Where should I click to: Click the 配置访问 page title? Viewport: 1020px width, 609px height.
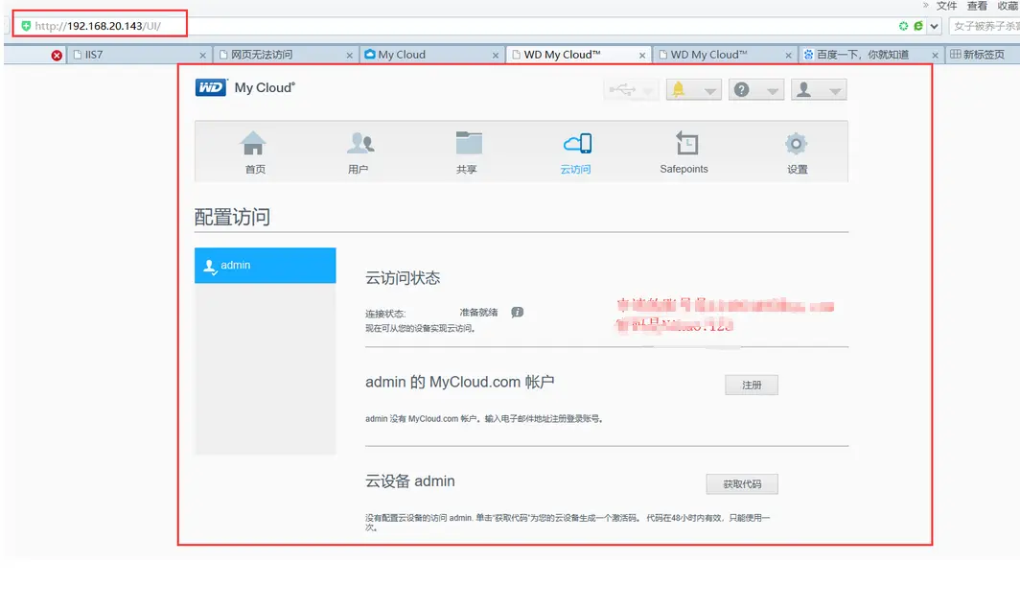tap(232, 218)
